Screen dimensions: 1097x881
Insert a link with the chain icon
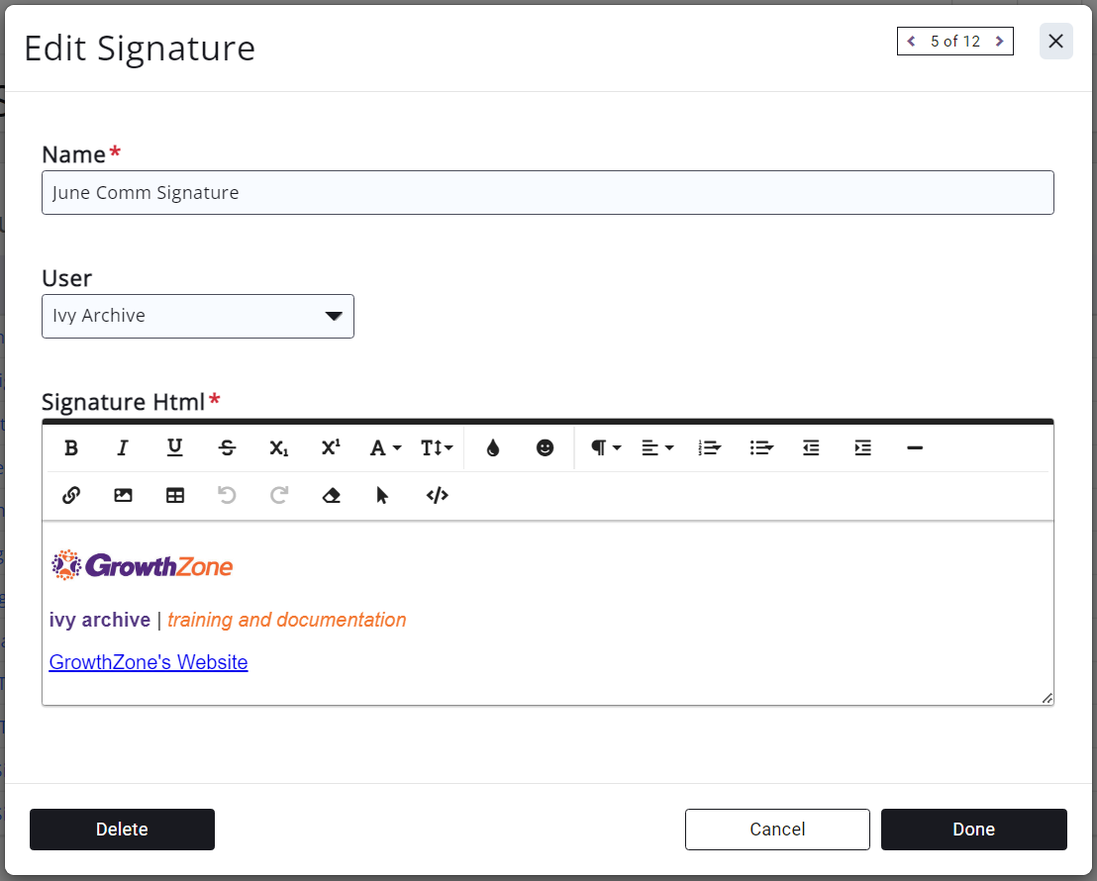[71, 496]
